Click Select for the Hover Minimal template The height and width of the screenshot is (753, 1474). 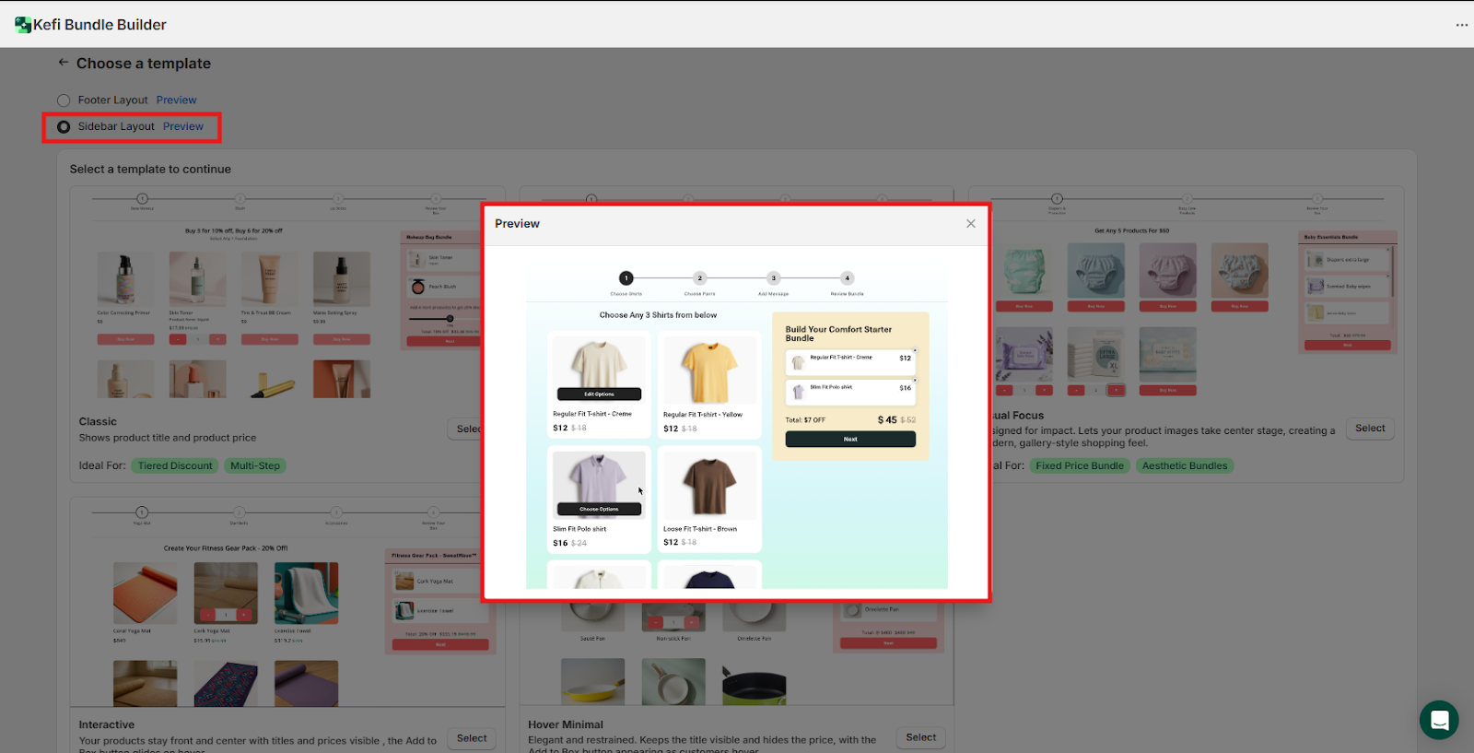(919, 737)
